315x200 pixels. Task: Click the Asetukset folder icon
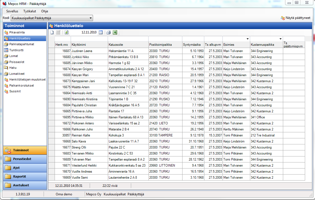pos(8,185)
